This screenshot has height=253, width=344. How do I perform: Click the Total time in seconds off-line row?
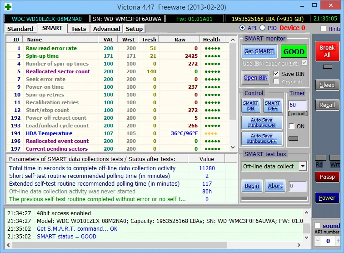point(121,168)
